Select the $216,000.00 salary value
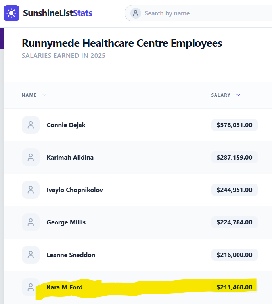This screenshot has height=304, width=272. [x=234, y=255]
